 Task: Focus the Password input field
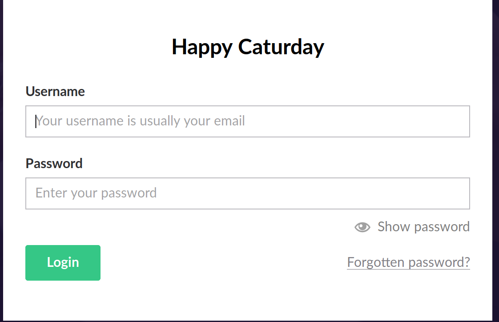click(x=247, y=193)
